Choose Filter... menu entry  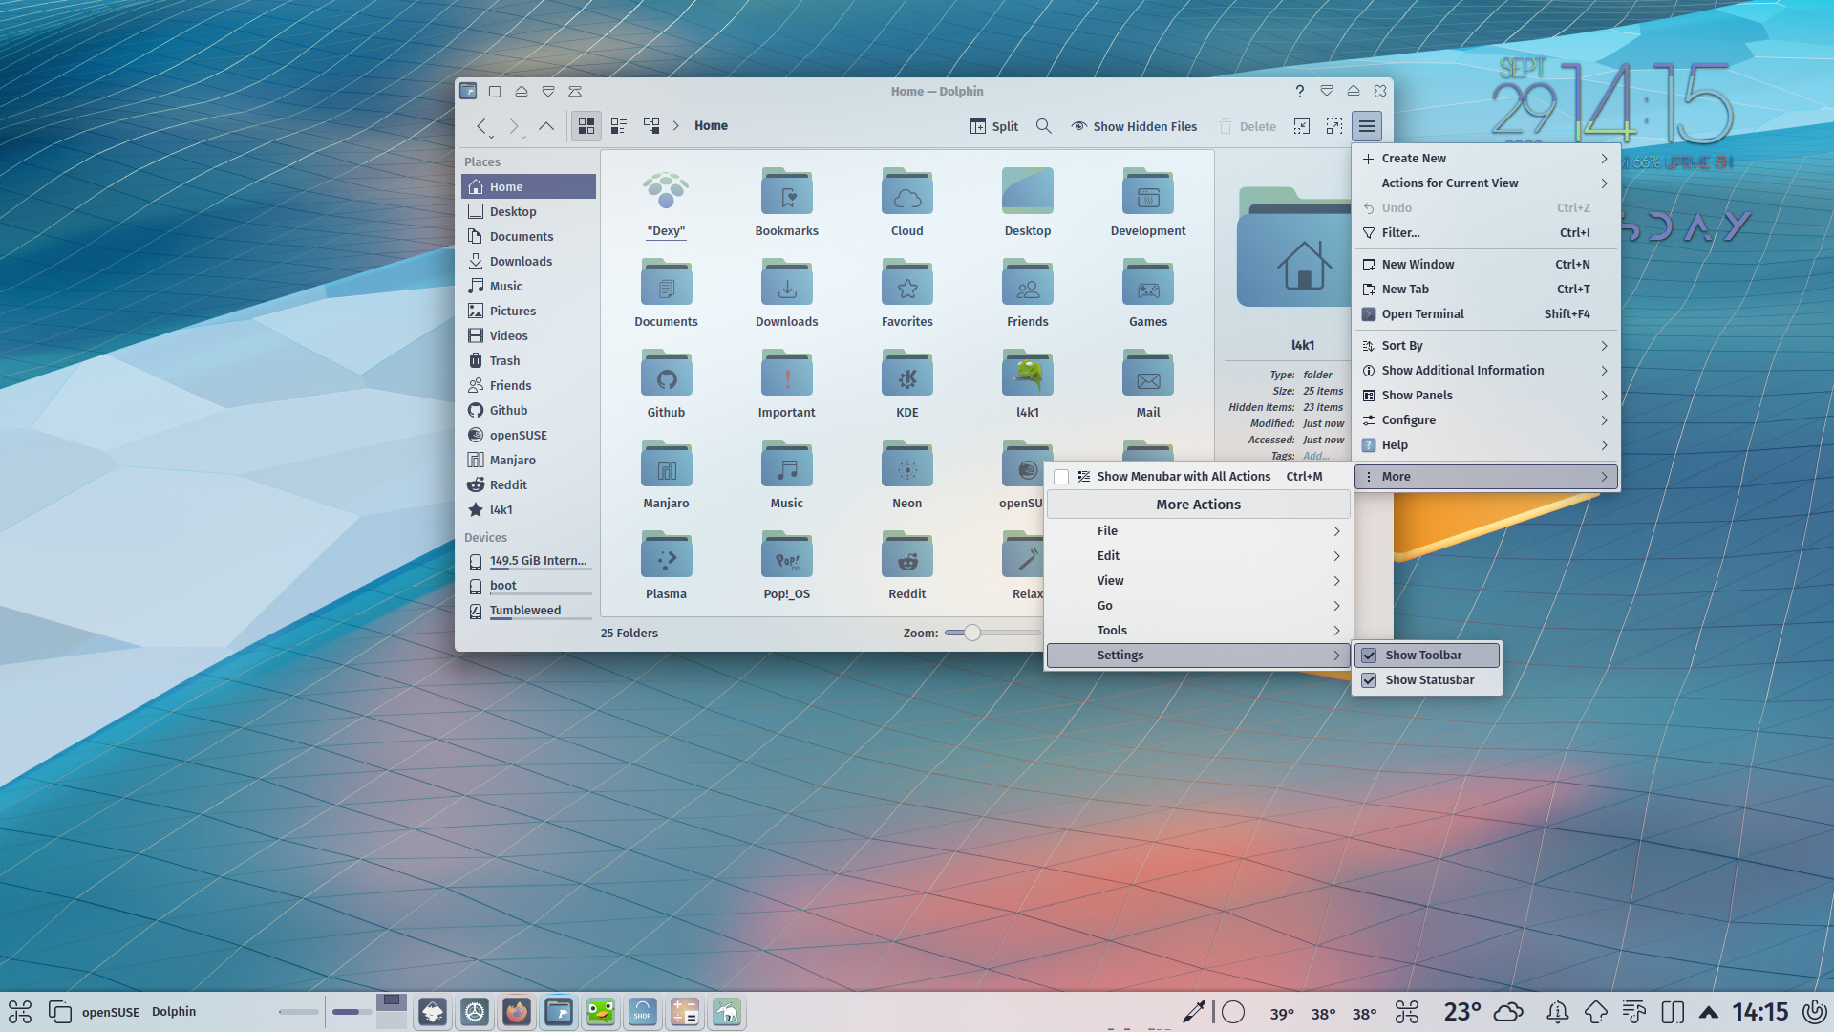pos(1486,233)
